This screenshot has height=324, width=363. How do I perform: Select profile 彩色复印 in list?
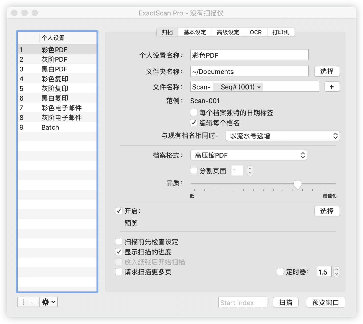57,79
